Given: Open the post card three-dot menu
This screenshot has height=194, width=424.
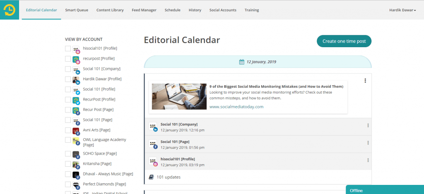Looking at the screenshot, I should coord(365,81).
